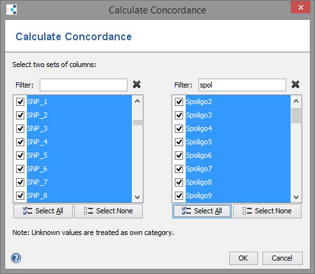Uncheck the Spoligo4 checkbox
315x274 pixels.
coord(179,128)
